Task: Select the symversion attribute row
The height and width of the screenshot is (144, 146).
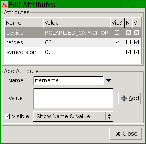Action: click(73, 52)
